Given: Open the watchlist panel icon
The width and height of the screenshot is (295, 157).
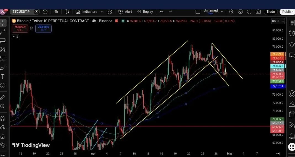Looking at the screenshot, I should click(292, 23).
